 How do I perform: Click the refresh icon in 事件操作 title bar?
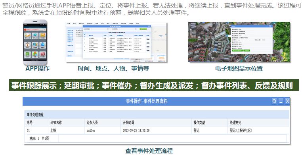pyautogui.click(x=274, y=101)
